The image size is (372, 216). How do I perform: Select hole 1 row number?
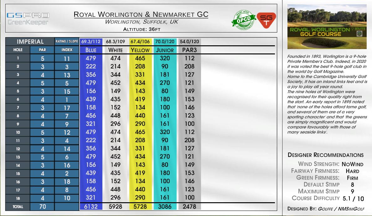click(18, 58)
